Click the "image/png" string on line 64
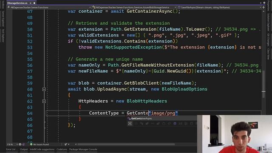 163,113
